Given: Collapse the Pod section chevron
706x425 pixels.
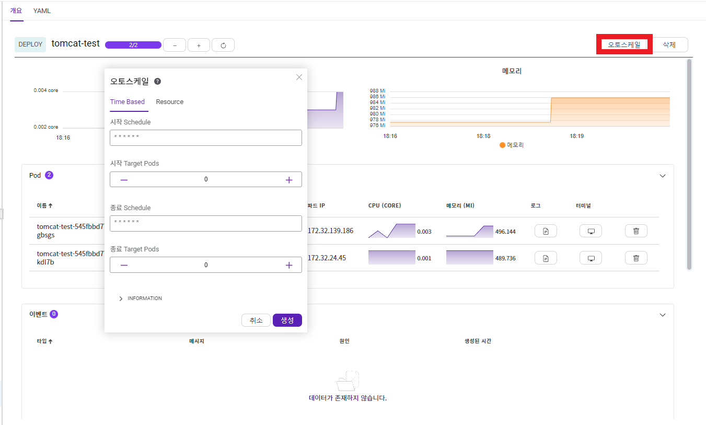Looking at the screenshot, I should coord(663,176).
